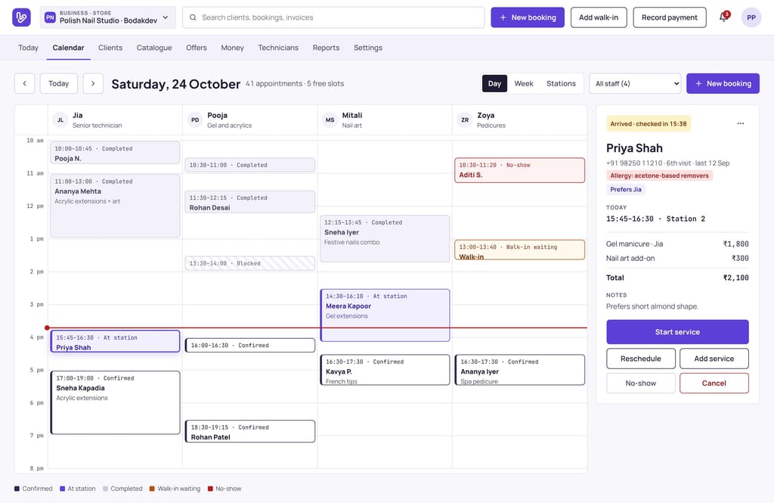
Task: Open Sneha Kapadia's 17:00-19:00 appointment
Action: (115, 402)
